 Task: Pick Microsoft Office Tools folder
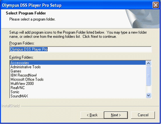(x=78, y=79)
